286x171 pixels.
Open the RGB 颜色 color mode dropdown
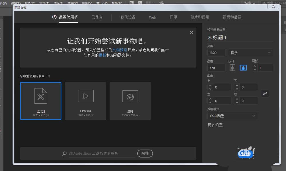232,116
